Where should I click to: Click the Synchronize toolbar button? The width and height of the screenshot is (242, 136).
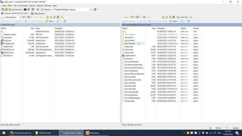click(x=15, y=9)
